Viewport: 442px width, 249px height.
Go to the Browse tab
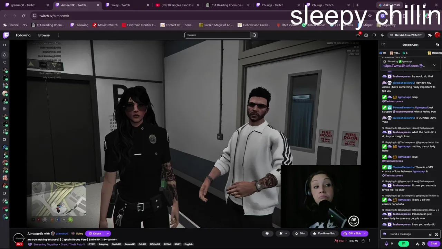pyautogui.click(x=44, y=35)
